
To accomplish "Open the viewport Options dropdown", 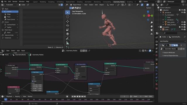I will pos(150,8).
